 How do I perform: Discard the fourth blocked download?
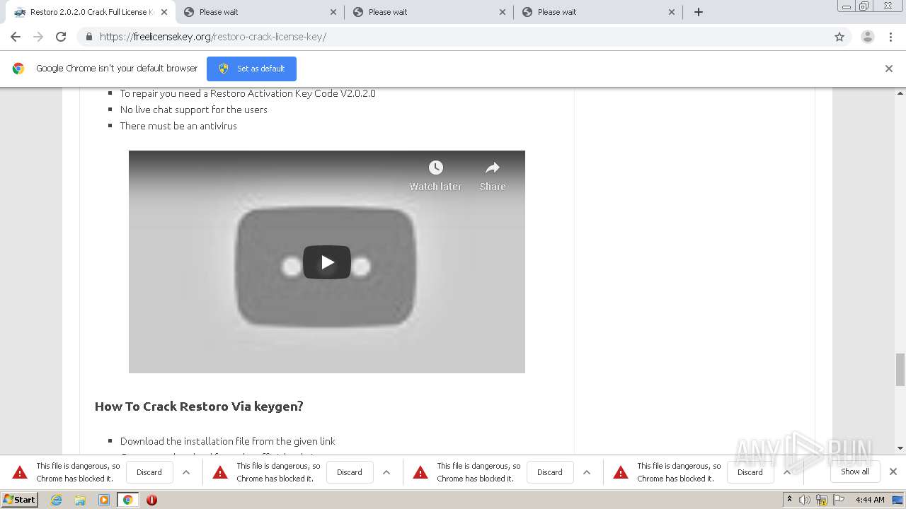750,472
